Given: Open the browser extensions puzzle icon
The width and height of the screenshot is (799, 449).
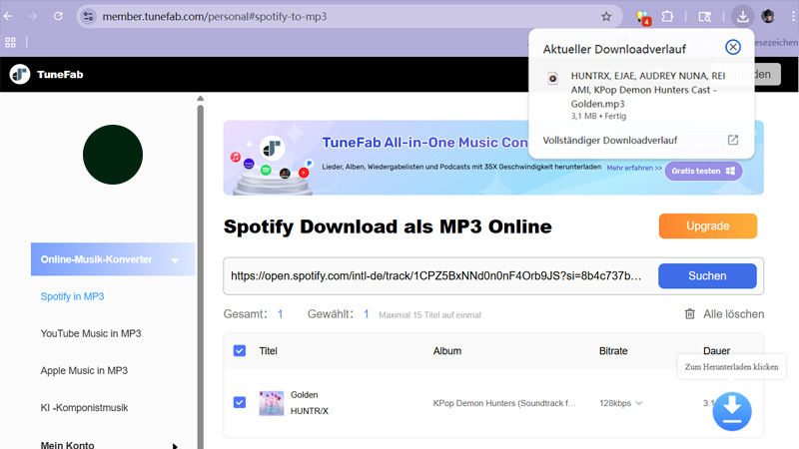Looking at the screenshot, I should [667, 16].
